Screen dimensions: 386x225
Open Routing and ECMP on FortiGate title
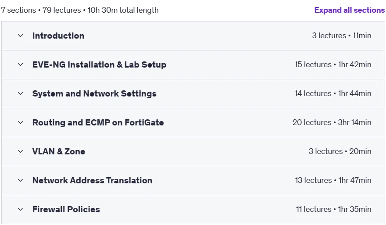[x=98, y=122]
